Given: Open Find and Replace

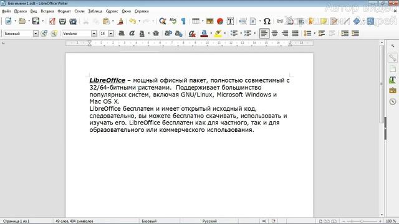Looking at the screenshot, I should click(x=162, y=21).
